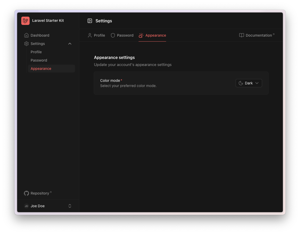Toggle sidebar with the panel collapse icon
This screenshot has width=300, height=234.
90,21
